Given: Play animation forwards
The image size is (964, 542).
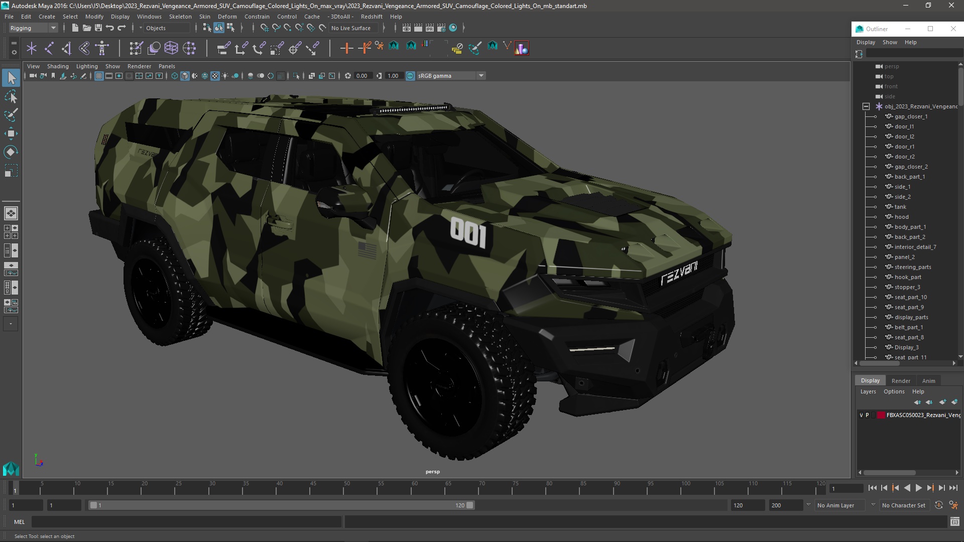Looking at the screenshot, I should [x=918, y=488].
